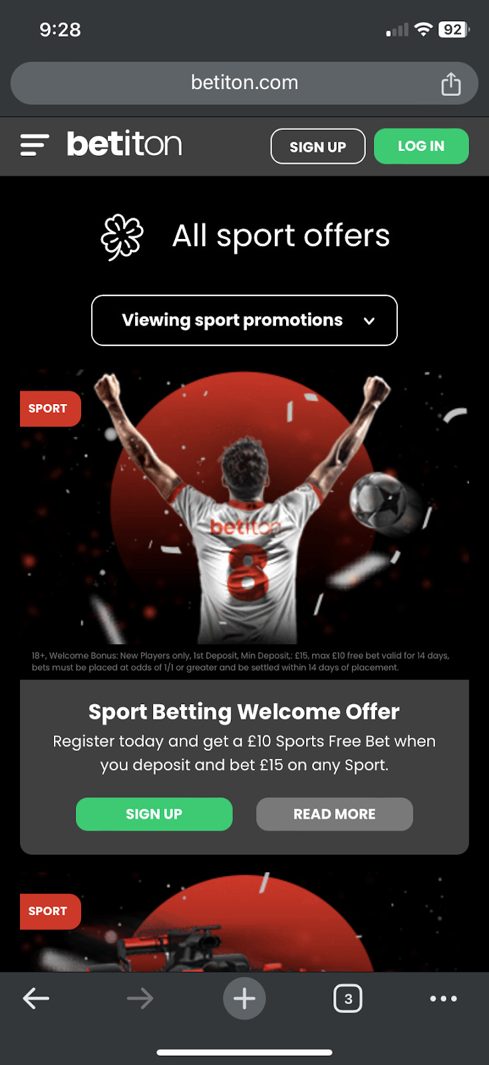
Task: Click the dropdown chevron arrow
Action: coord(369,321)
